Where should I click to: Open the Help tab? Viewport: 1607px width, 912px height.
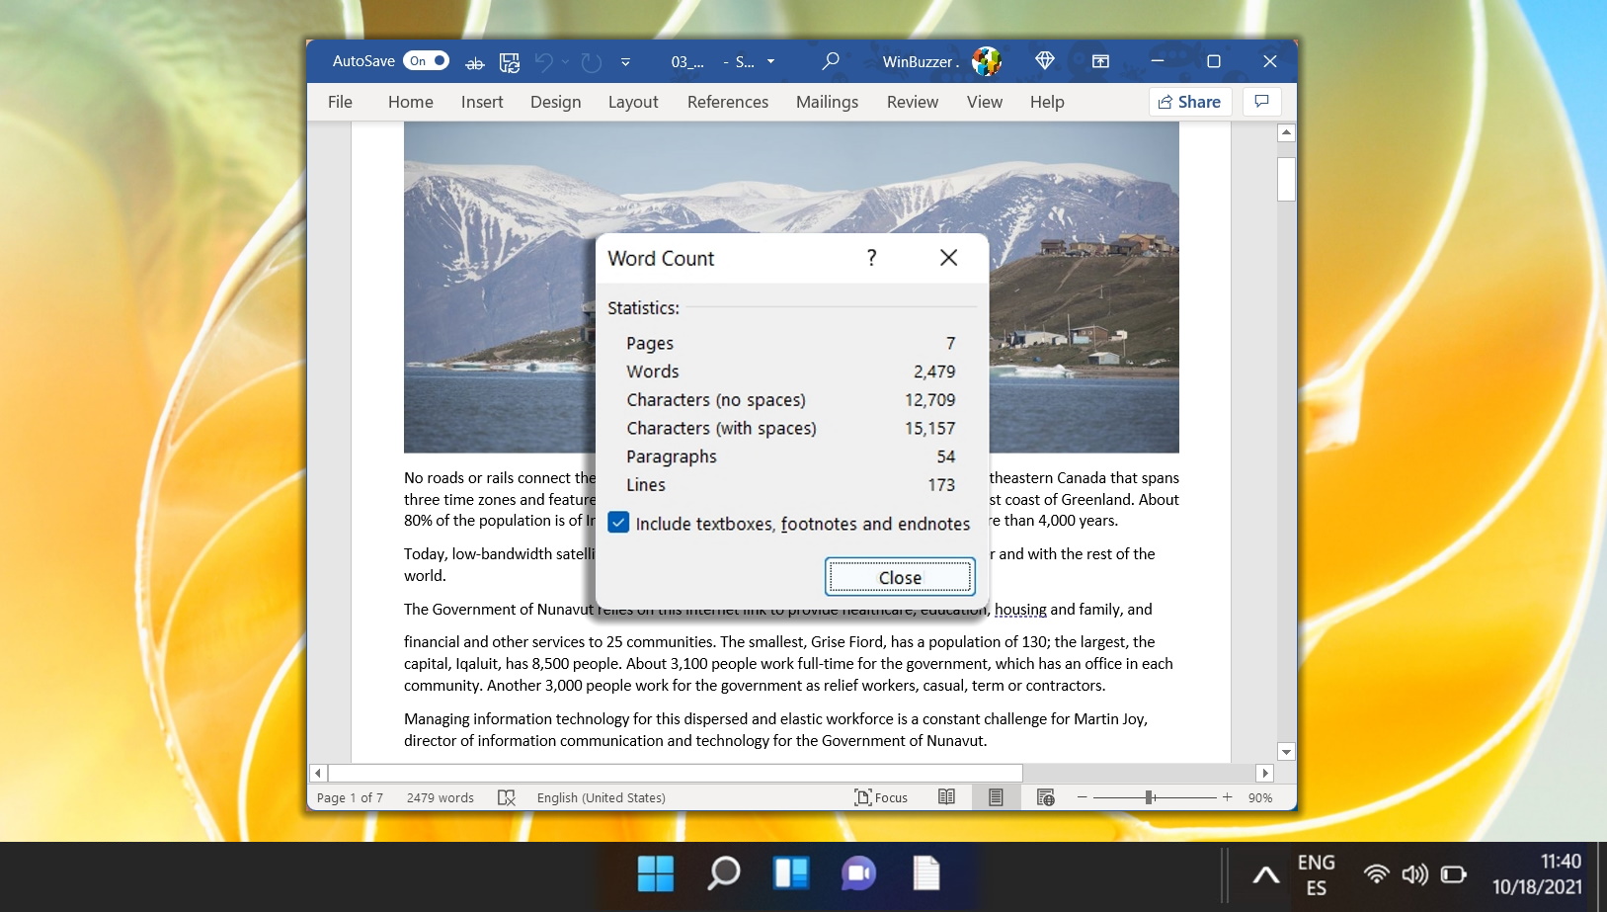(1047, 102)
